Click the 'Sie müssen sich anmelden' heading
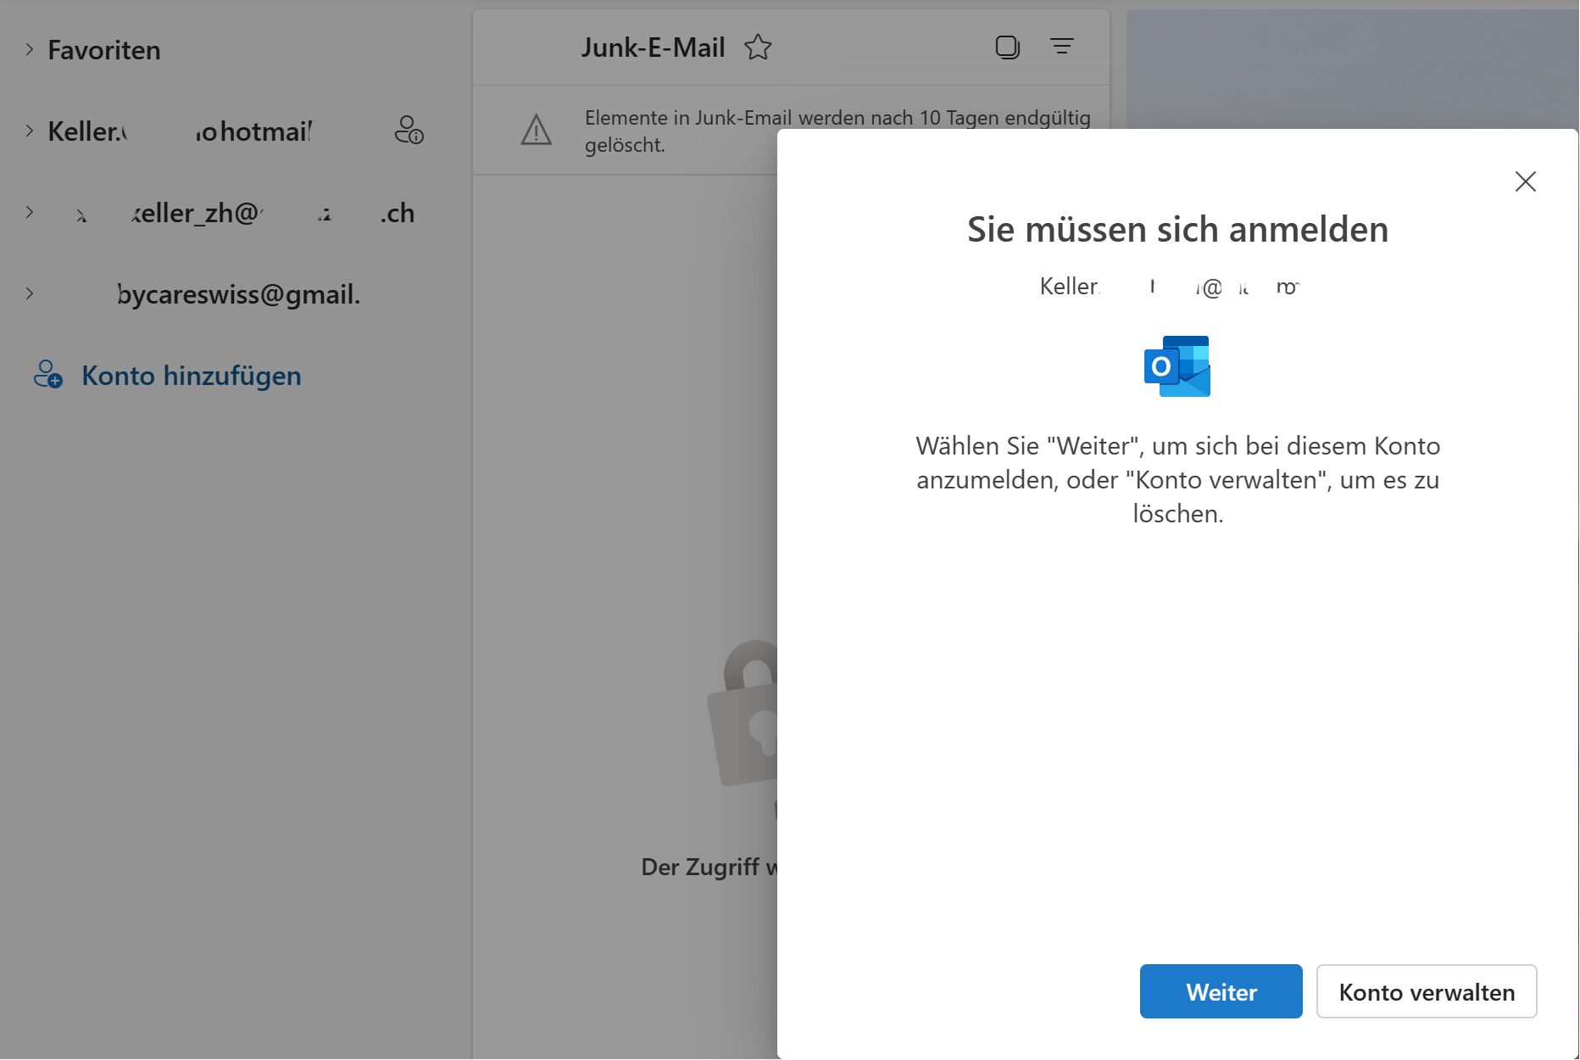 [1177, 229]
